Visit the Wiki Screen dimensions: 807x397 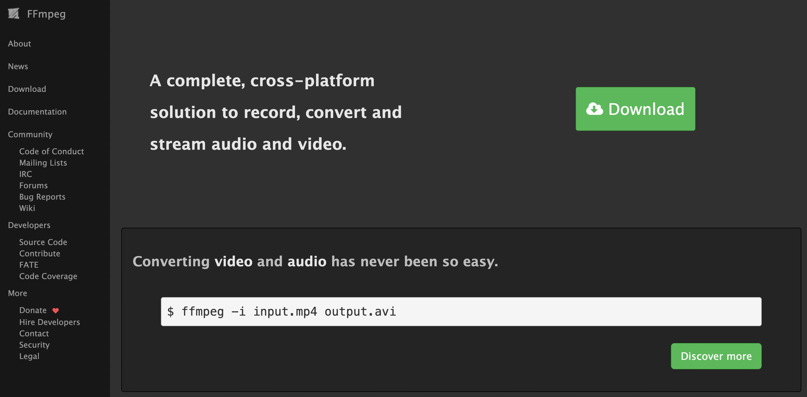(x=27, y=208)
